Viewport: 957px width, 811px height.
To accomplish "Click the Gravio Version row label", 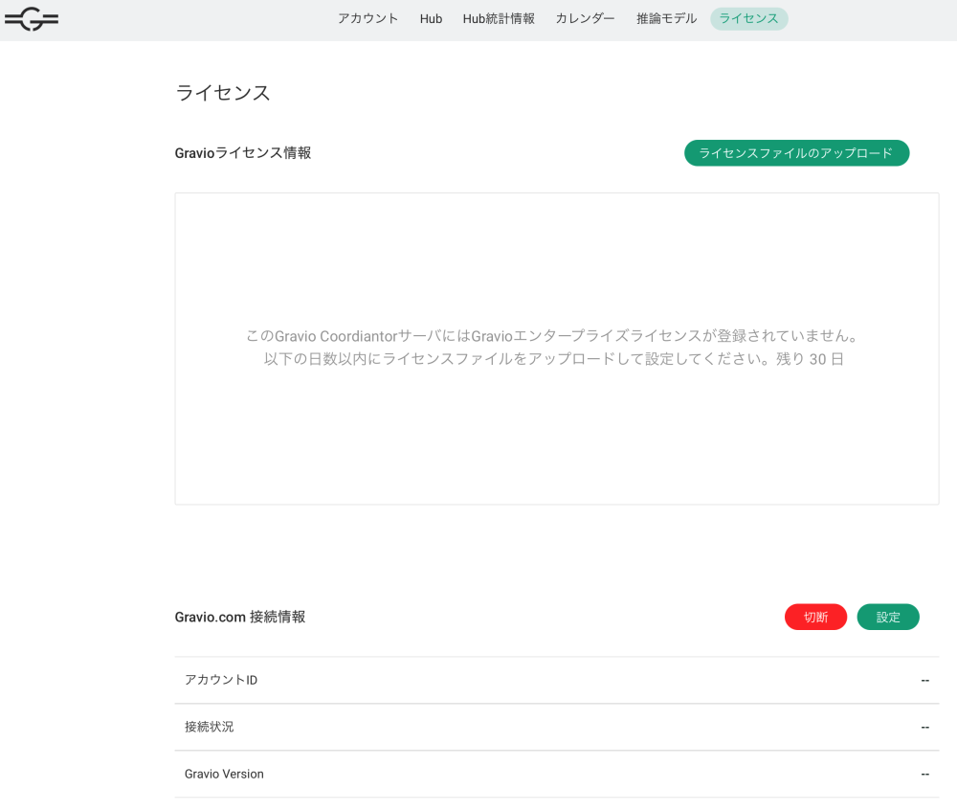I will tap(224, 774).
